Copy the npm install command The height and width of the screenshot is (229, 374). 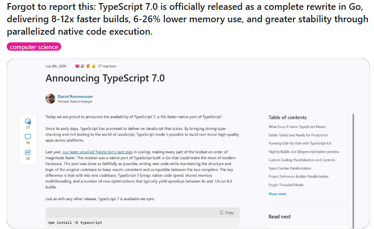point(227,212)
